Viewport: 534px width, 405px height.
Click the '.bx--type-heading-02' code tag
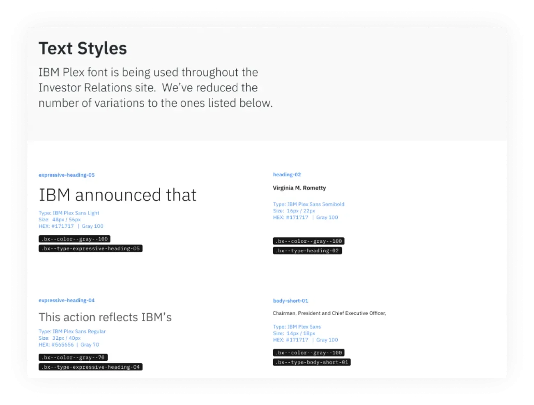307,251
